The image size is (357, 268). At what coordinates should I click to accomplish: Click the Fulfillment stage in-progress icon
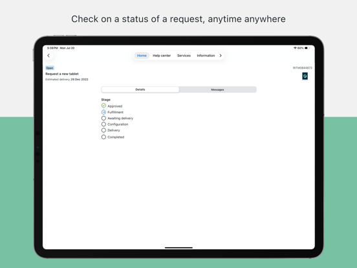point(103,112)
